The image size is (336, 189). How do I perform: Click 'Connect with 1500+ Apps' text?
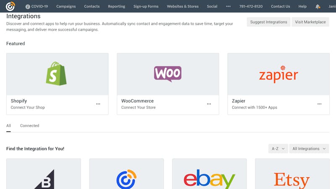point(255,108)
